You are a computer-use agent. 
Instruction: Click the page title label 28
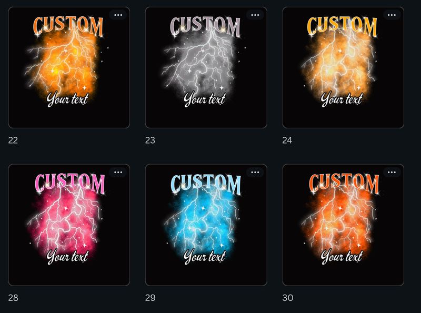(13, 298)
